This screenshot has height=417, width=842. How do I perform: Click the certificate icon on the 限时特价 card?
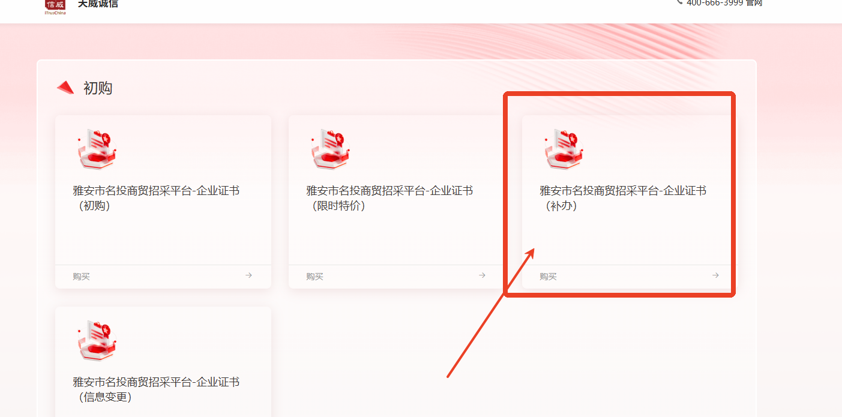point(330,149)
